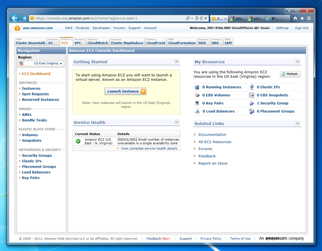Click the green service status checkmark icon
The height and width of the screenshot is (251, 322).
click(78, 141)
